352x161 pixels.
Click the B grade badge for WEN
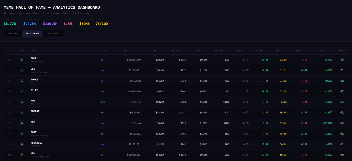[x=22, y=123]
